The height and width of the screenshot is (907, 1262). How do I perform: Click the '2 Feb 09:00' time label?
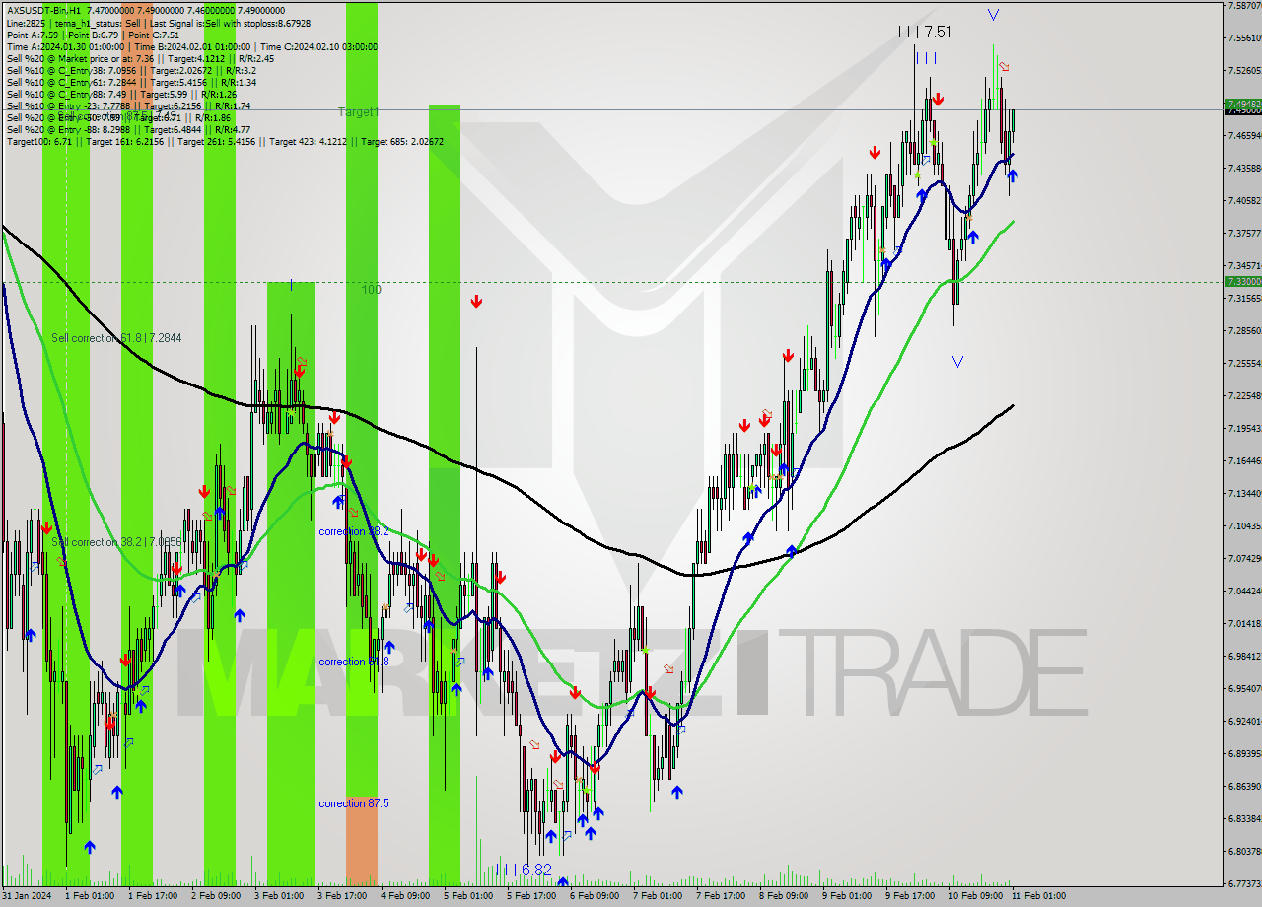215,896
